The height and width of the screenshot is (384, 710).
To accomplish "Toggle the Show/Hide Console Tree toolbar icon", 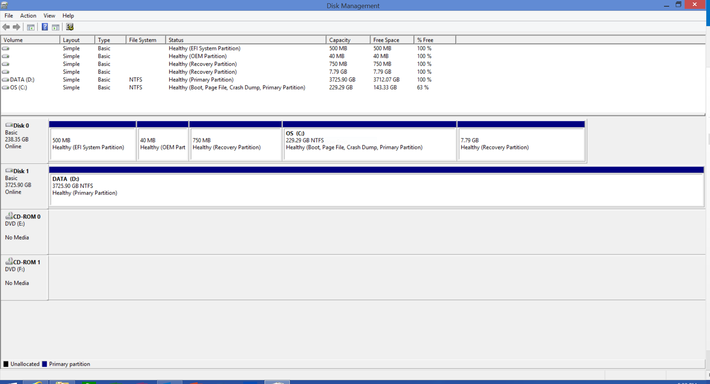I will point(31,27).
